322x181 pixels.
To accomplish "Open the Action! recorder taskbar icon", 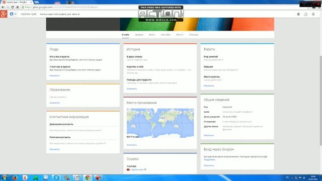I will click(98, 177).
